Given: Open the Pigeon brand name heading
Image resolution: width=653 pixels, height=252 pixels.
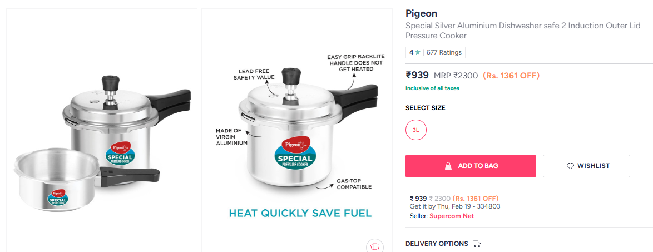Looking at the screenshot, I should (x=421, y=13).
